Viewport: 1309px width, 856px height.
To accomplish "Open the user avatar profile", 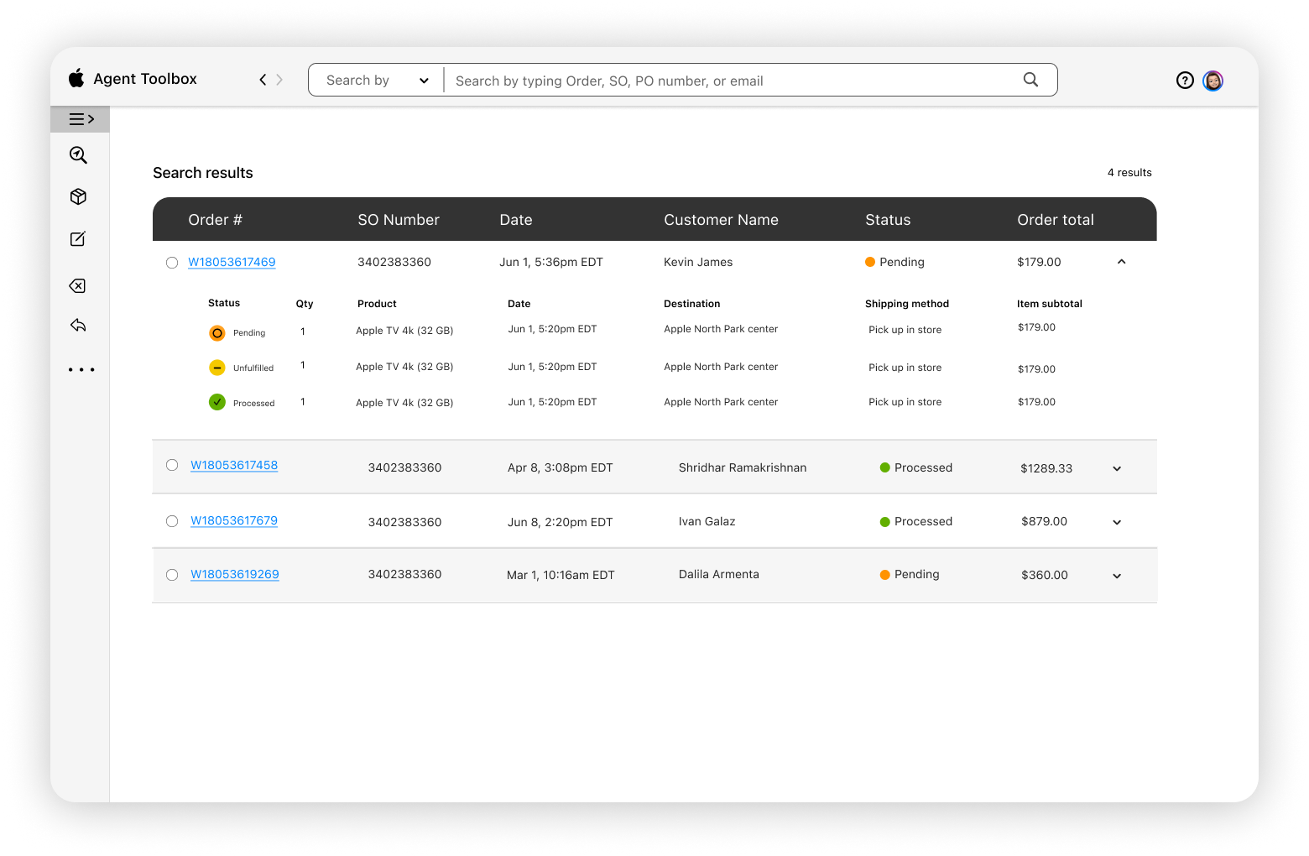I will pyautogui.click(x=1213, y=81).
